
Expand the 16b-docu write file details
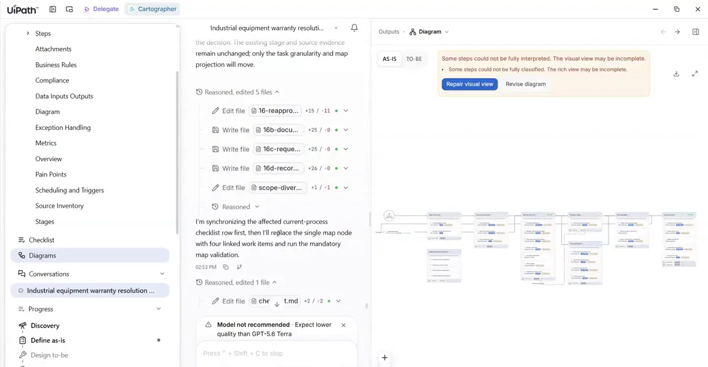346,130
